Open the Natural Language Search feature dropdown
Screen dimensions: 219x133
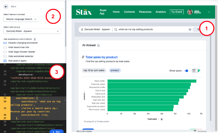click(21, 19)
